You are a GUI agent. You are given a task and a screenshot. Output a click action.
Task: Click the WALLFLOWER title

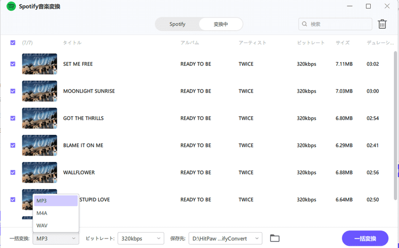[x=79, y=172]
